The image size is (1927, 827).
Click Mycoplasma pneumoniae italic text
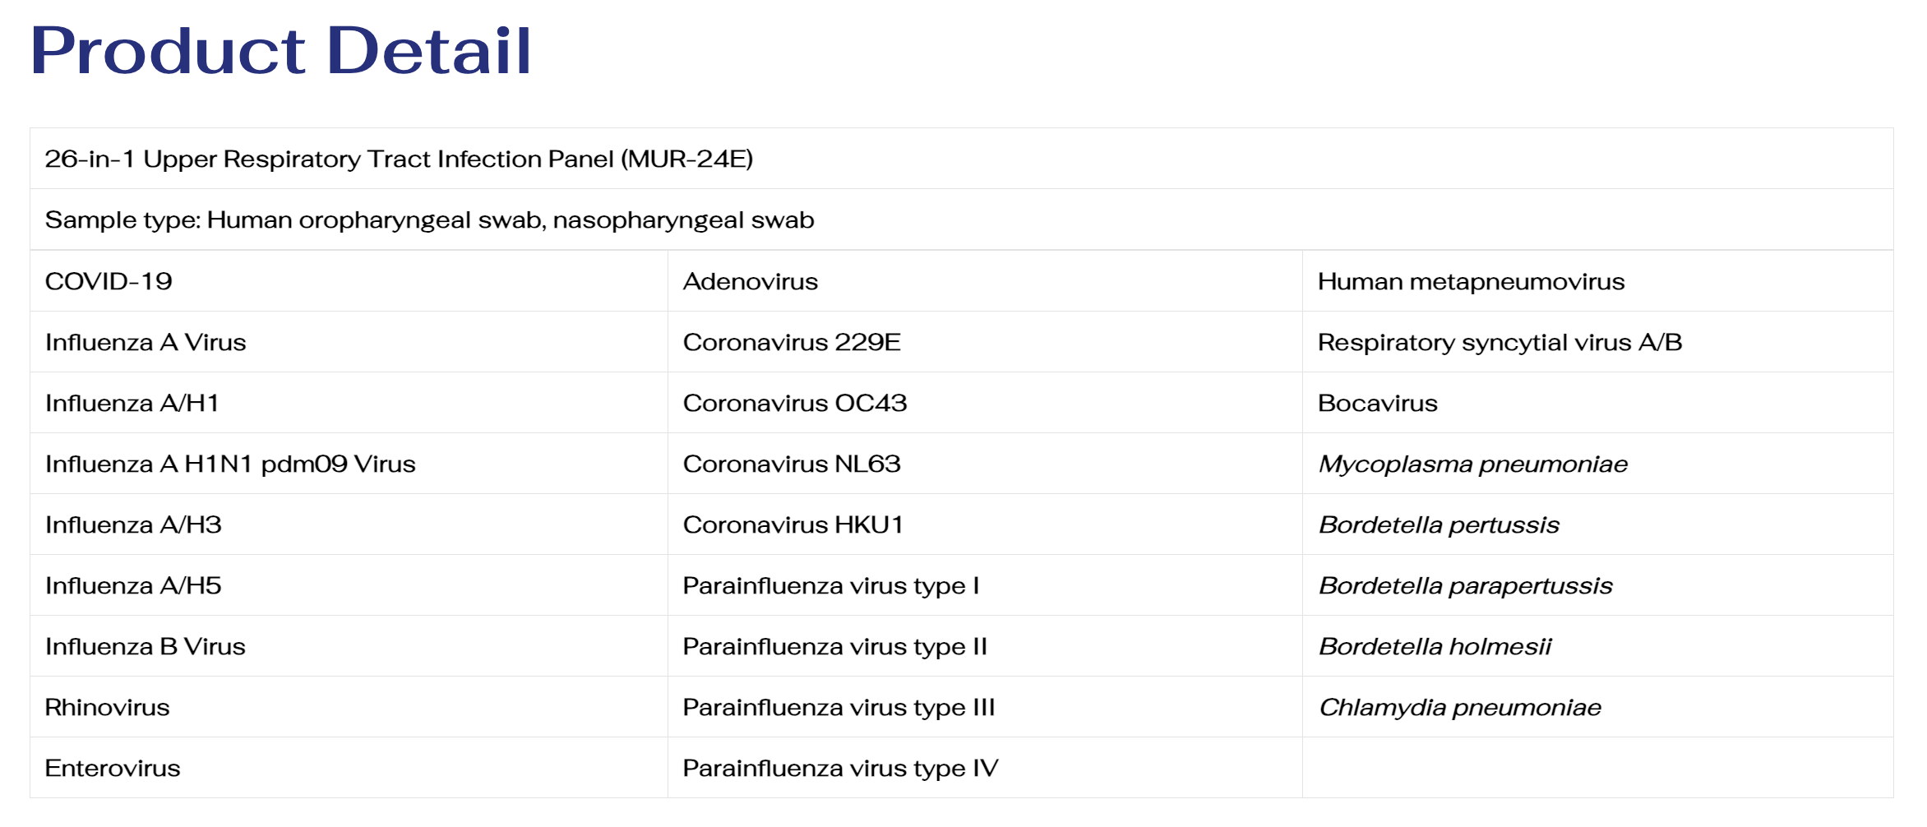click(1473, 464)
